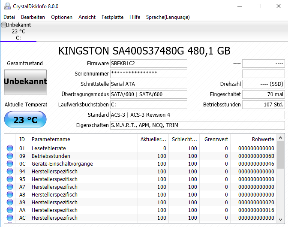Select the C: disk tab showing 23 °C
The width and height of the screenshot is (288, 227).
(x=18, y=31)
